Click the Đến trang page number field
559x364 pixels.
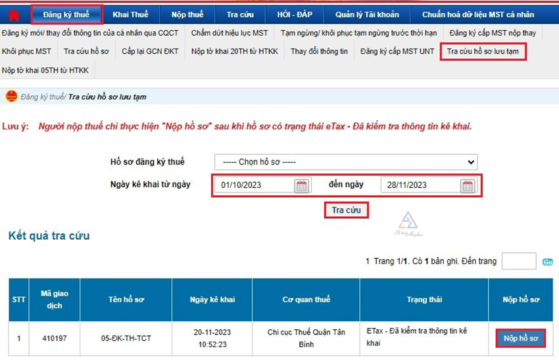click(518, 262)
